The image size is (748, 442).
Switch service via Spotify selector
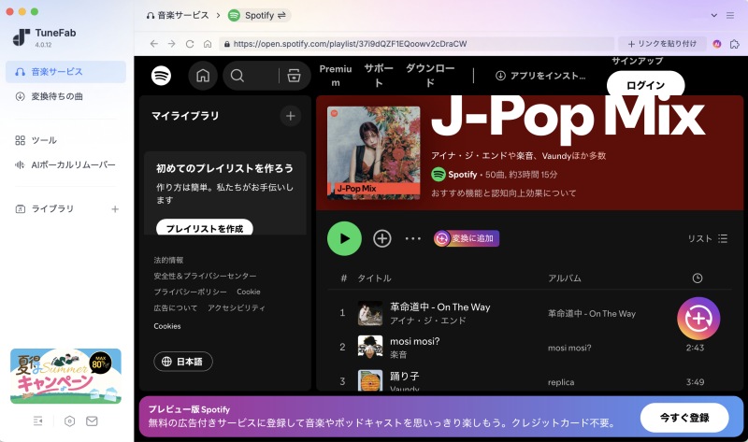click(259, 15)
